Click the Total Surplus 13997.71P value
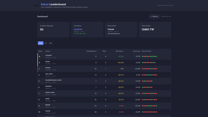The width and height of the screenshot is (208, 117). coord(148,30)
